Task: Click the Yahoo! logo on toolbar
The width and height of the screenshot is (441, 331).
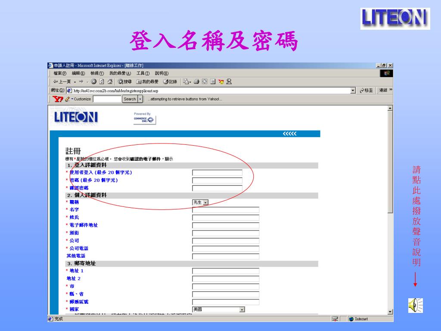Action: [x=58, y=99]
